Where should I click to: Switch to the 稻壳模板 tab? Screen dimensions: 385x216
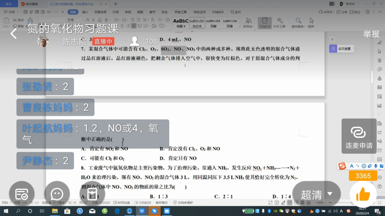pyautogui.click(x=29, y=4)
